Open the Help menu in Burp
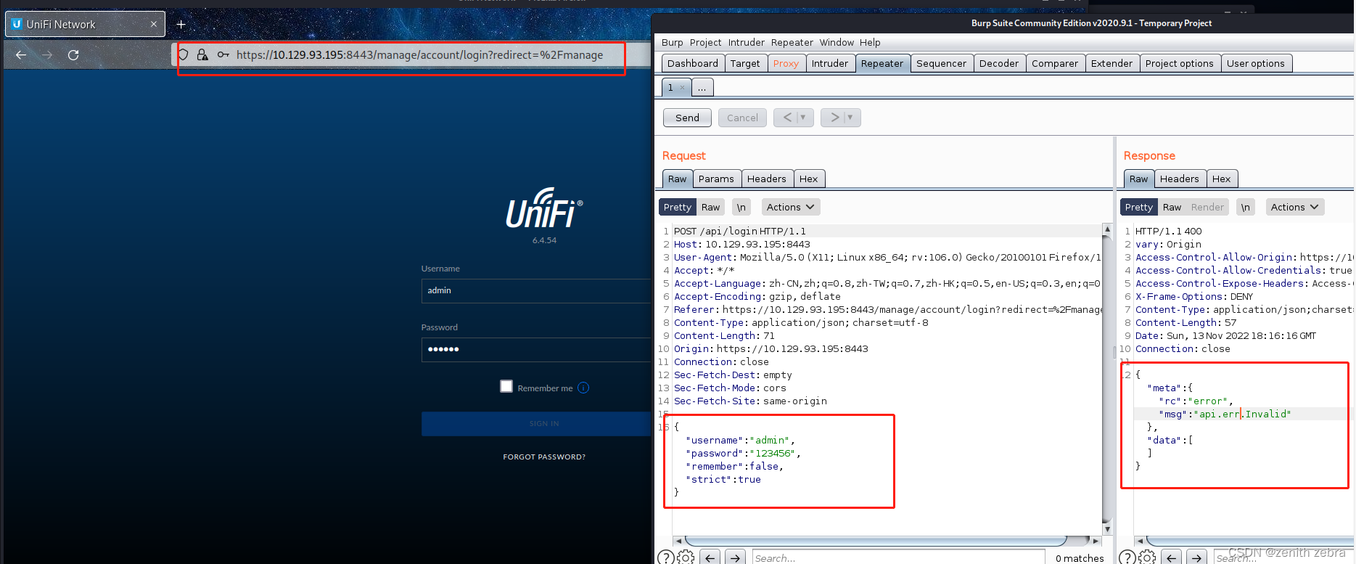The width and height of the screenshot is (1356, 564). 870,43
